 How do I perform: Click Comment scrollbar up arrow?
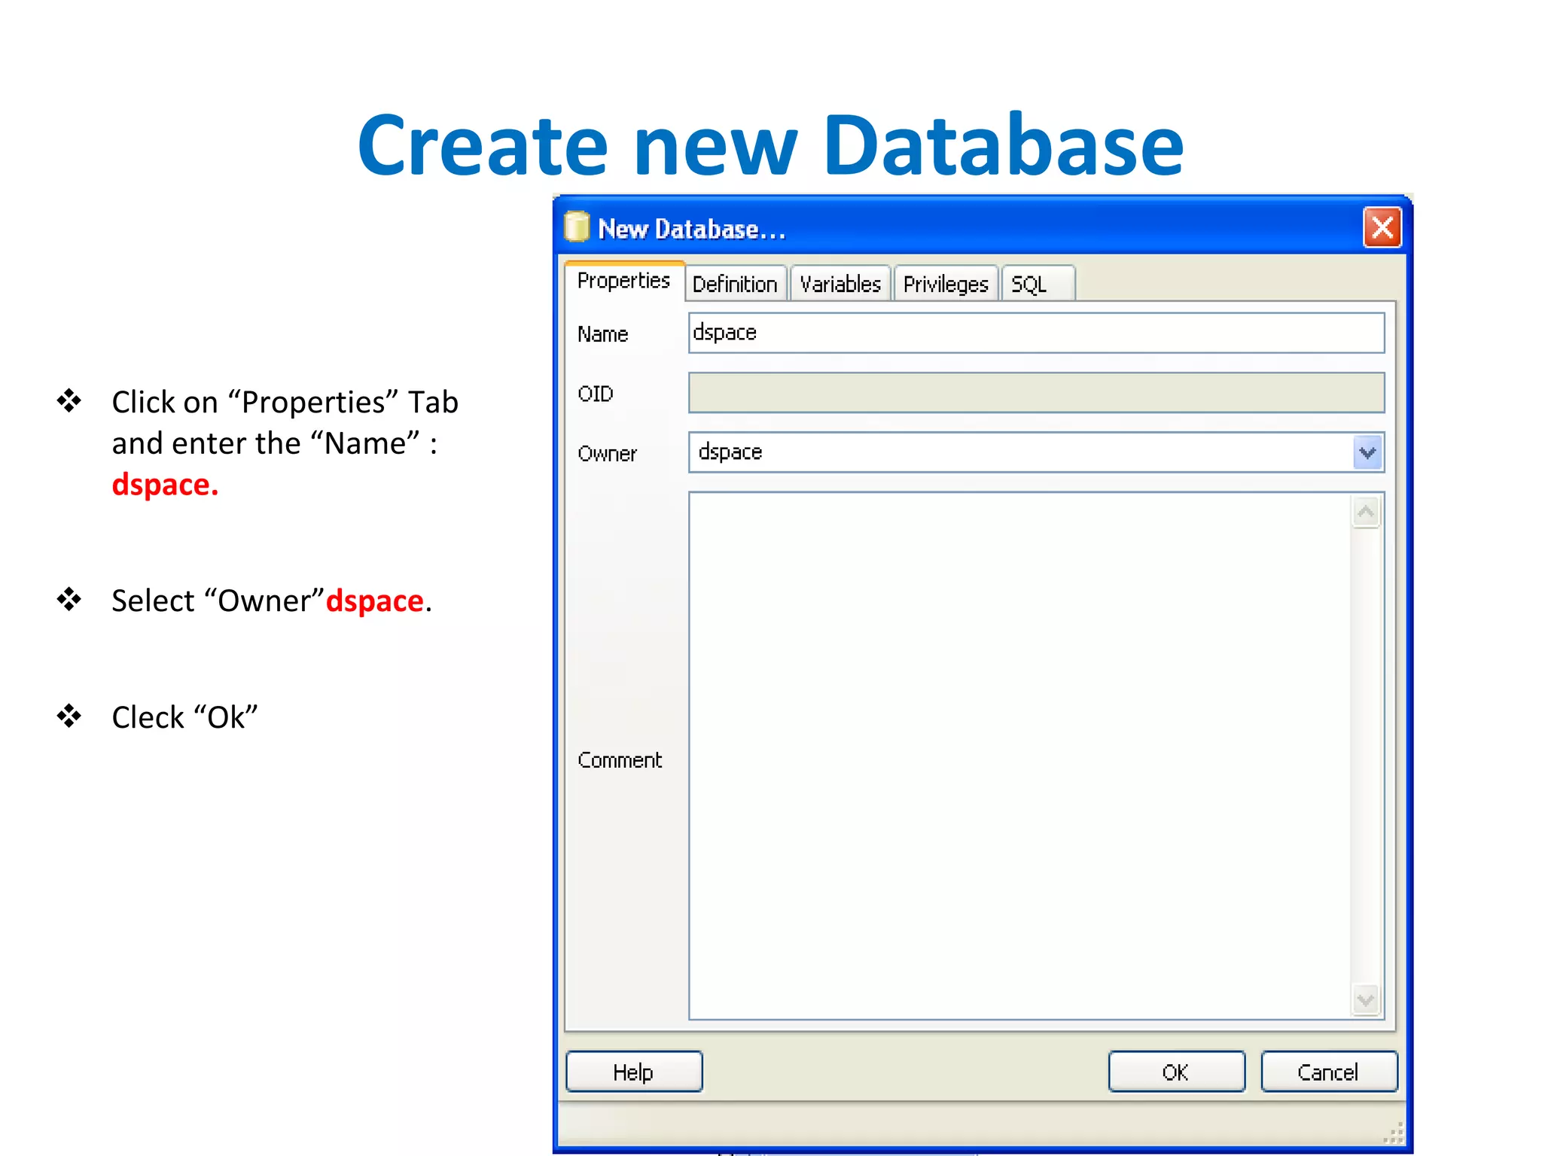tap(1366, 513)
